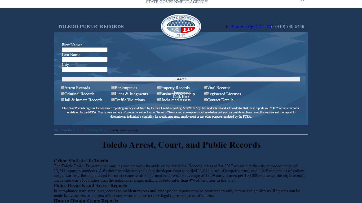Click the Search button
Image resolution: width=362 pixels, height=203 pixels.
[181, 79]
